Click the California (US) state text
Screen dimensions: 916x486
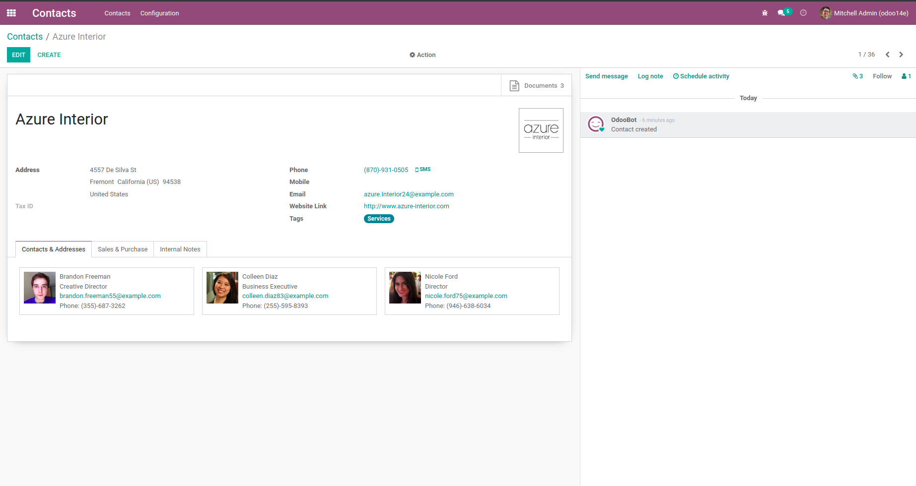point(139,182)
